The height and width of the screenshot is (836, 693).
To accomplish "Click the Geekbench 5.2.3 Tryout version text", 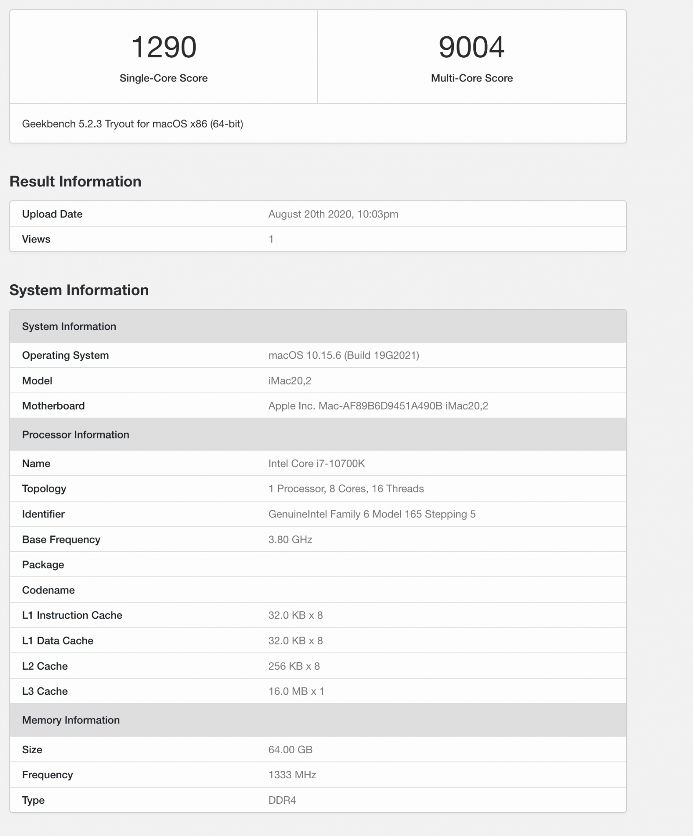I will coord(132,124).
